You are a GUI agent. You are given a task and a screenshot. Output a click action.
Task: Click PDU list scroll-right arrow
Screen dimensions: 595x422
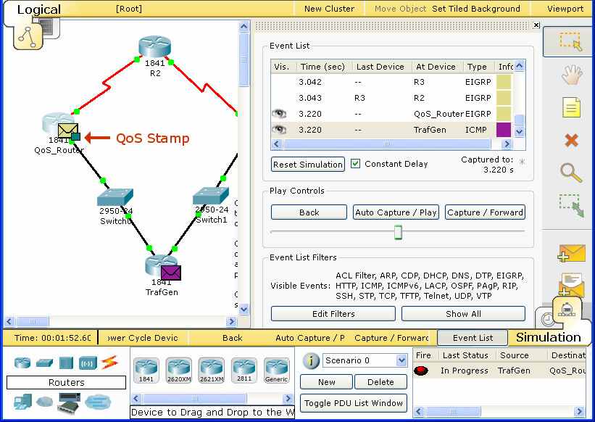pos(579,411)
